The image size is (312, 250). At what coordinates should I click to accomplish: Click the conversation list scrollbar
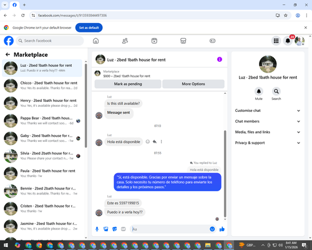coord(86,106)
